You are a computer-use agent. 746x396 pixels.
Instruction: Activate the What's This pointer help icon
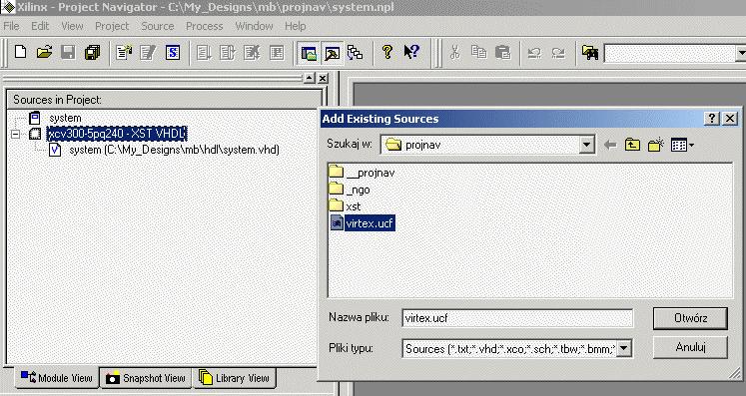411,51
